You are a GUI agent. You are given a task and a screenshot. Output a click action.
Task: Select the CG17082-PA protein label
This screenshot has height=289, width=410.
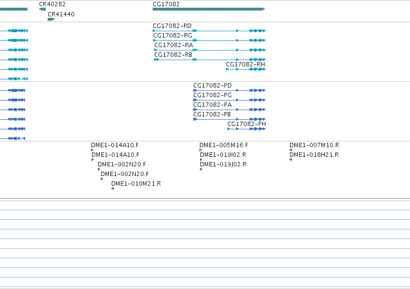click(x=212, y=105)
